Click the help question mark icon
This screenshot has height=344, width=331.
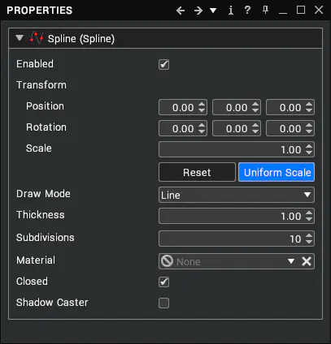point(247,11)
